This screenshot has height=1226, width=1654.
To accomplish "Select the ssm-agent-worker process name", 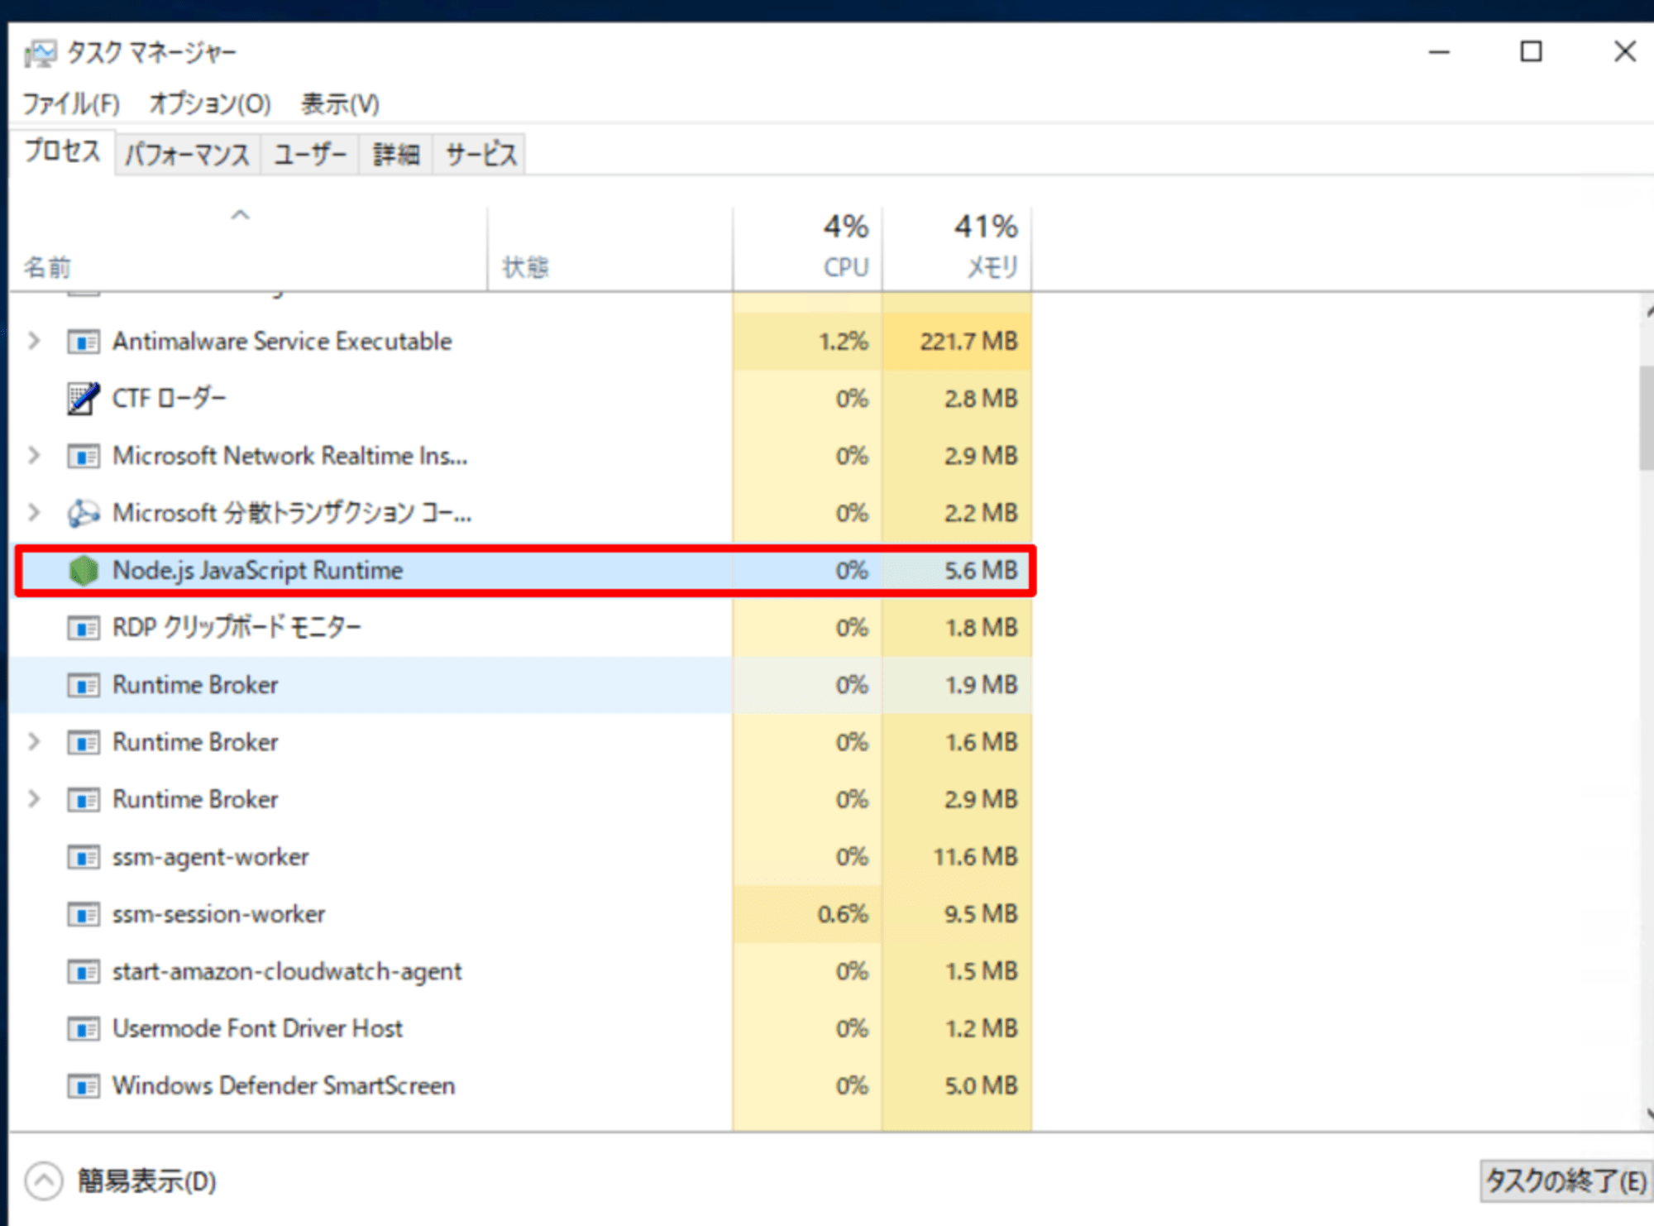I will [210, 857].
